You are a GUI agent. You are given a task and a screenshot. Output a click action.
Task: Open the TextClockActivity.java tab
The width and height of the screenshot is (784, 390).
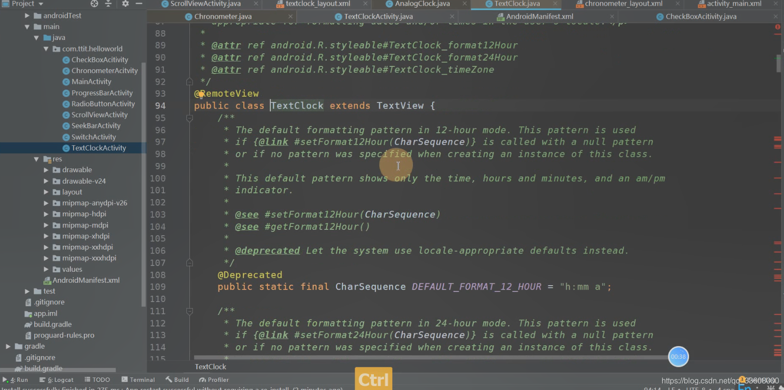click(378, 16)
